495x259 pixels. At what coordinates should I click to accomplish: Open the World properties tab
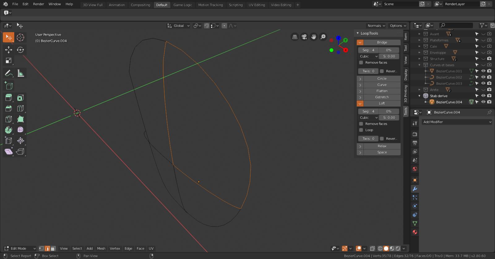coord(415,169)
